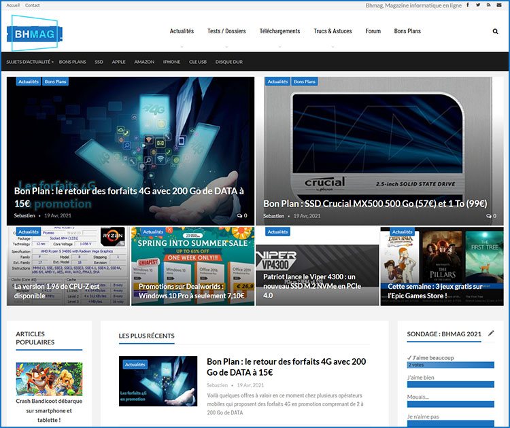Open the Patriot Viper 4300 article headline
This screenshot has width=510, height=428.
coord(313,286)
